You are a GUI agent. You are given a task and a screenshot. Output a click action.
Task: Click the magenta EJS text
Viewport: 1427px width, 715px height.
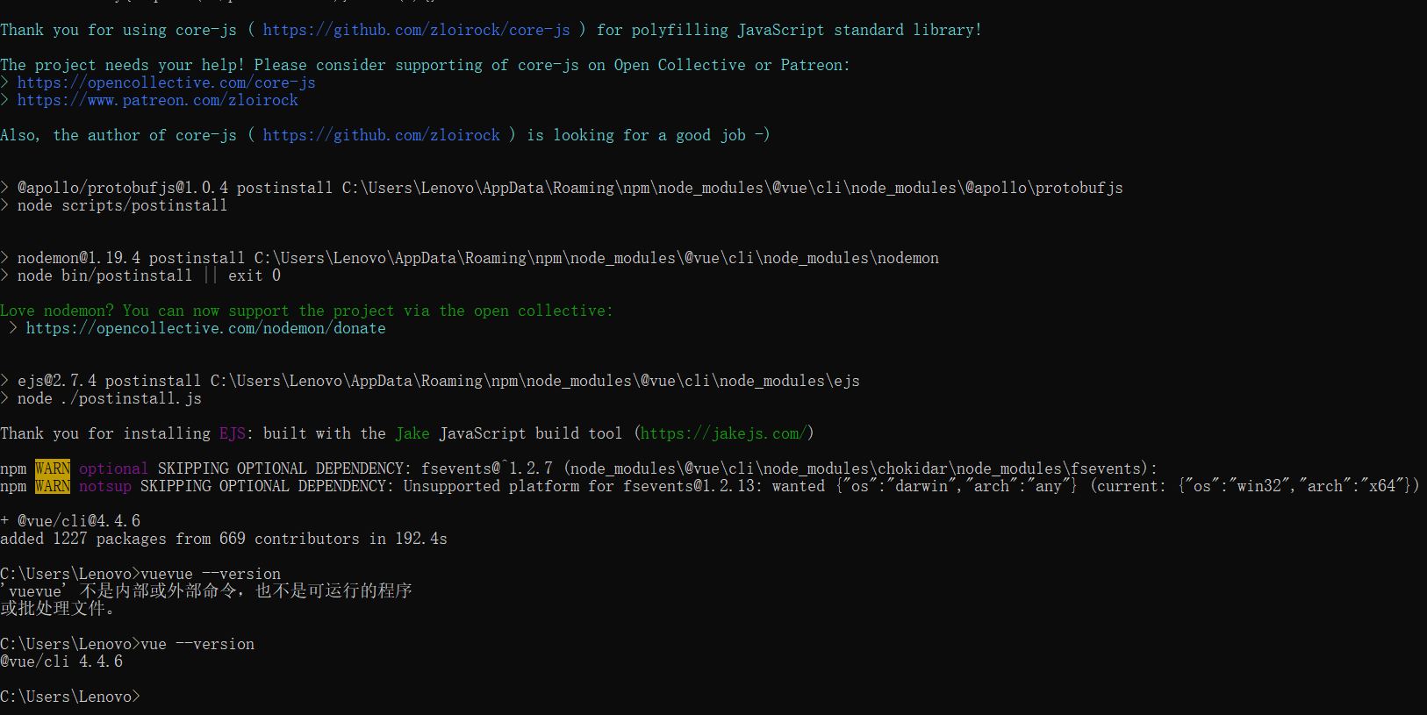(232, 433)
